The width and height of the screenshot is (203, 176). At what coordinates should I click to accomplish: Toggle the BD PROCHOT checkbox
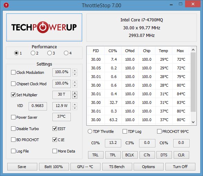(13, 140)
